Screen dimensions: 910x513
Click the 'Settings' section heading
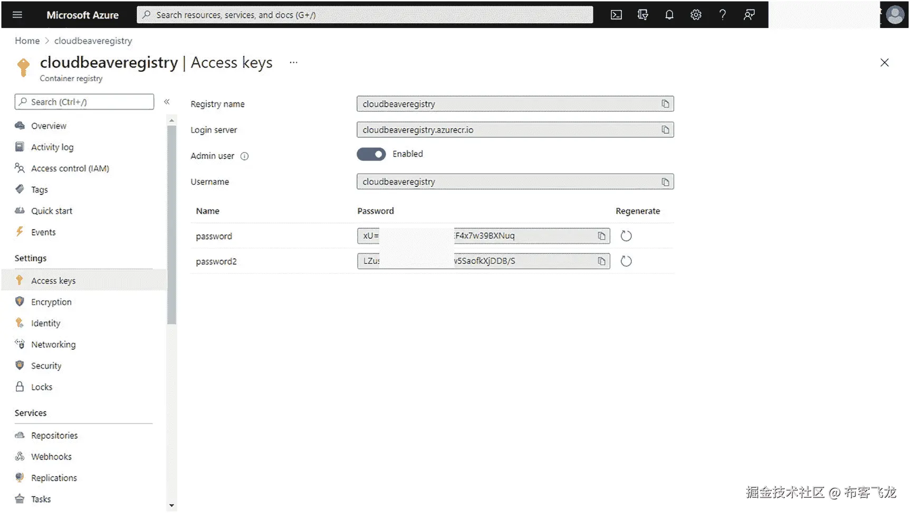(x=31, y=259)
